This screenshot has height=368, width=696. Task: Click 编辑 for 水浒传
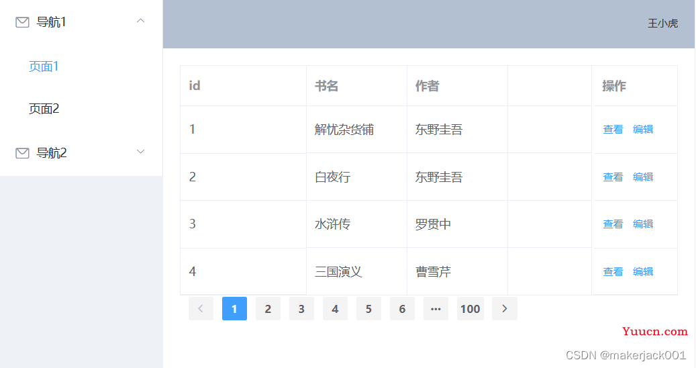click(643, 224)
